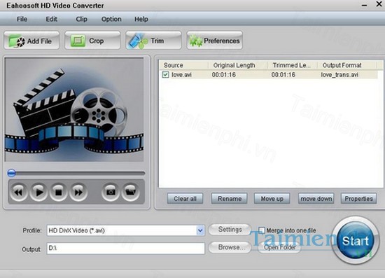Minimize the converter window
The image size is (385, 278).
pos(365,5)
